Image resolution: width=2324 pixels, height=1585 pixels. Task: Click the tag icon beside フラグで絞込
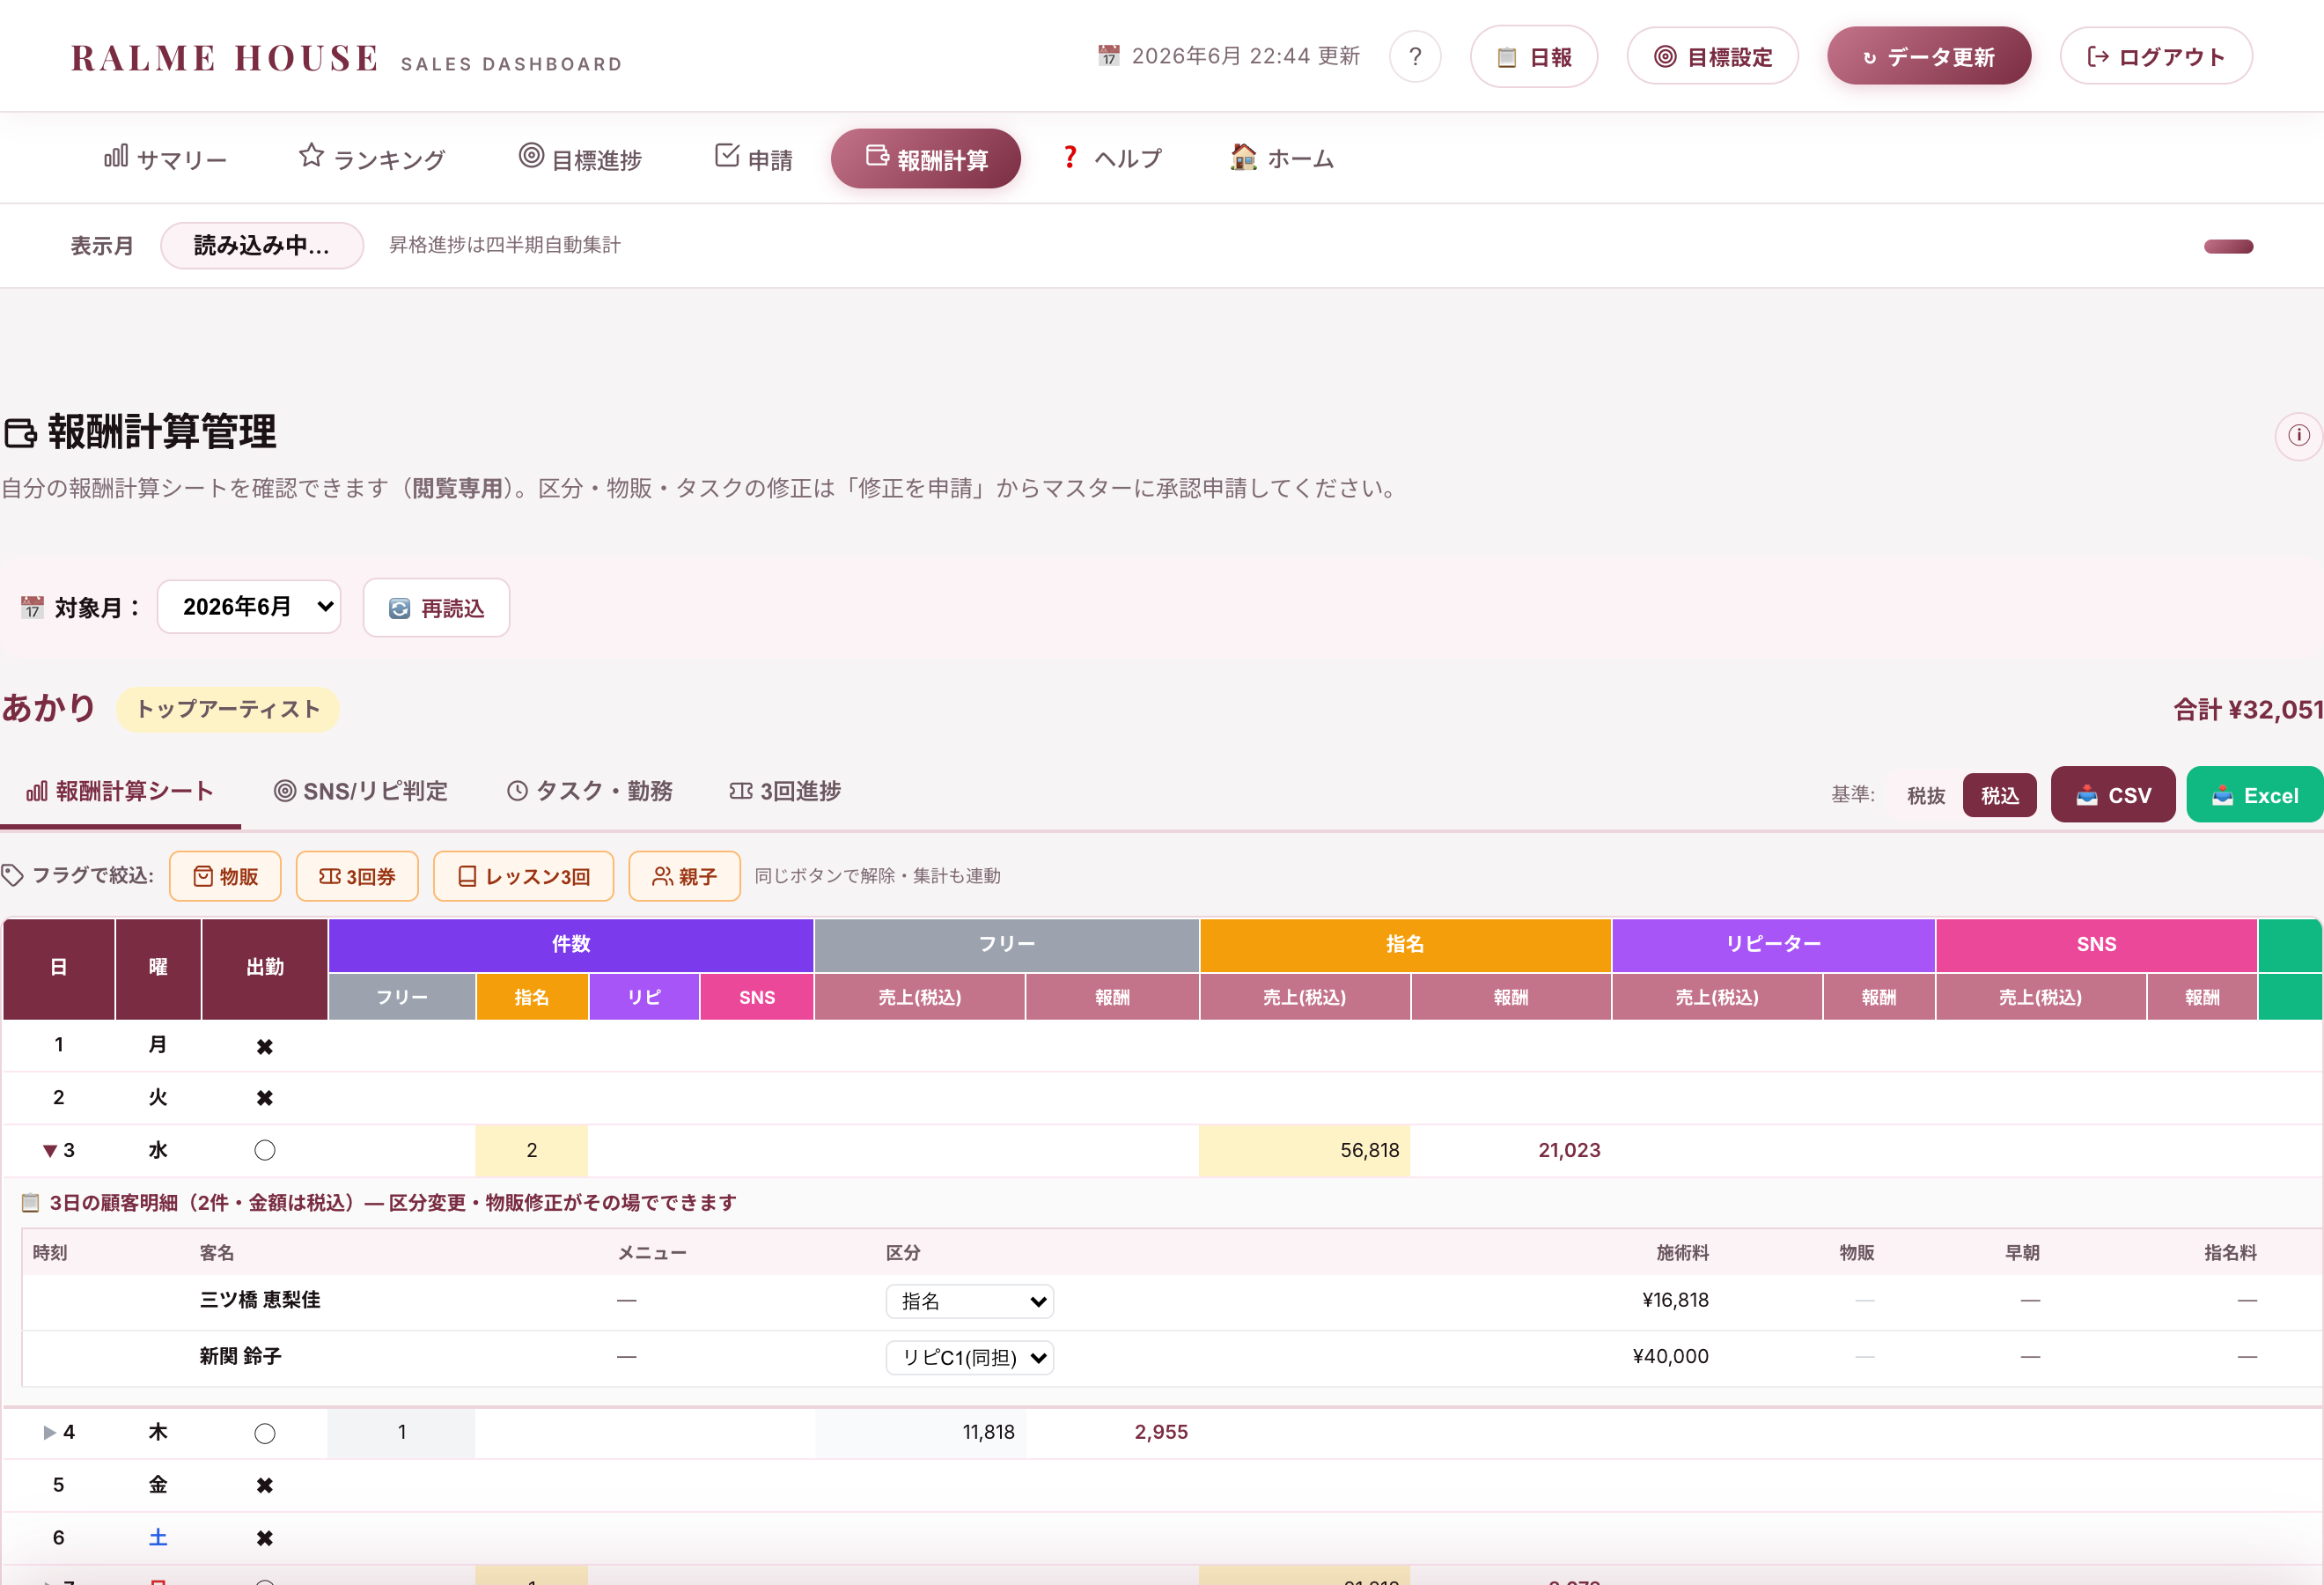13,877
